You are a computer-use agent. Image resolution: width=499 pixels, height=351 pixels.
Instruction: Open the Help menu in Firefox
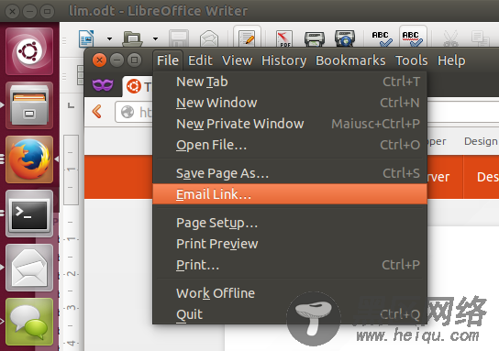point(451,60)
